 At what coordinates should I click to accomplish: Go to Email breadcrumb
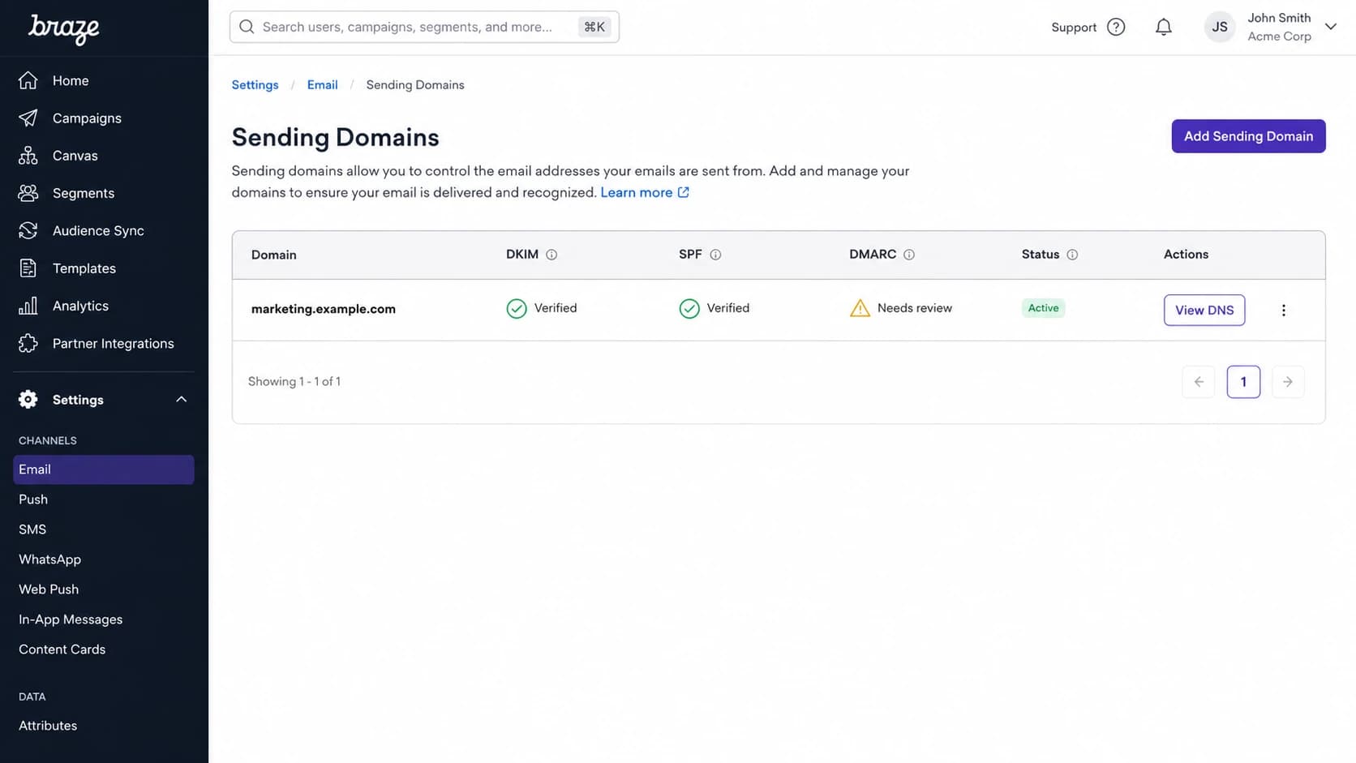click(x=322, y=85)
